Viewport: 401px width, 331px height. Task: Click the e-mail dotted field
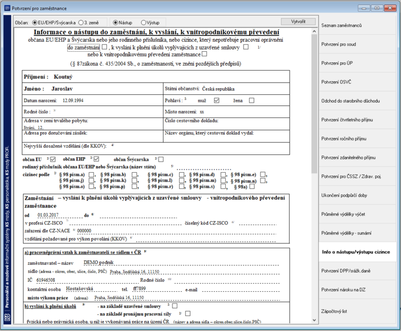240,290
